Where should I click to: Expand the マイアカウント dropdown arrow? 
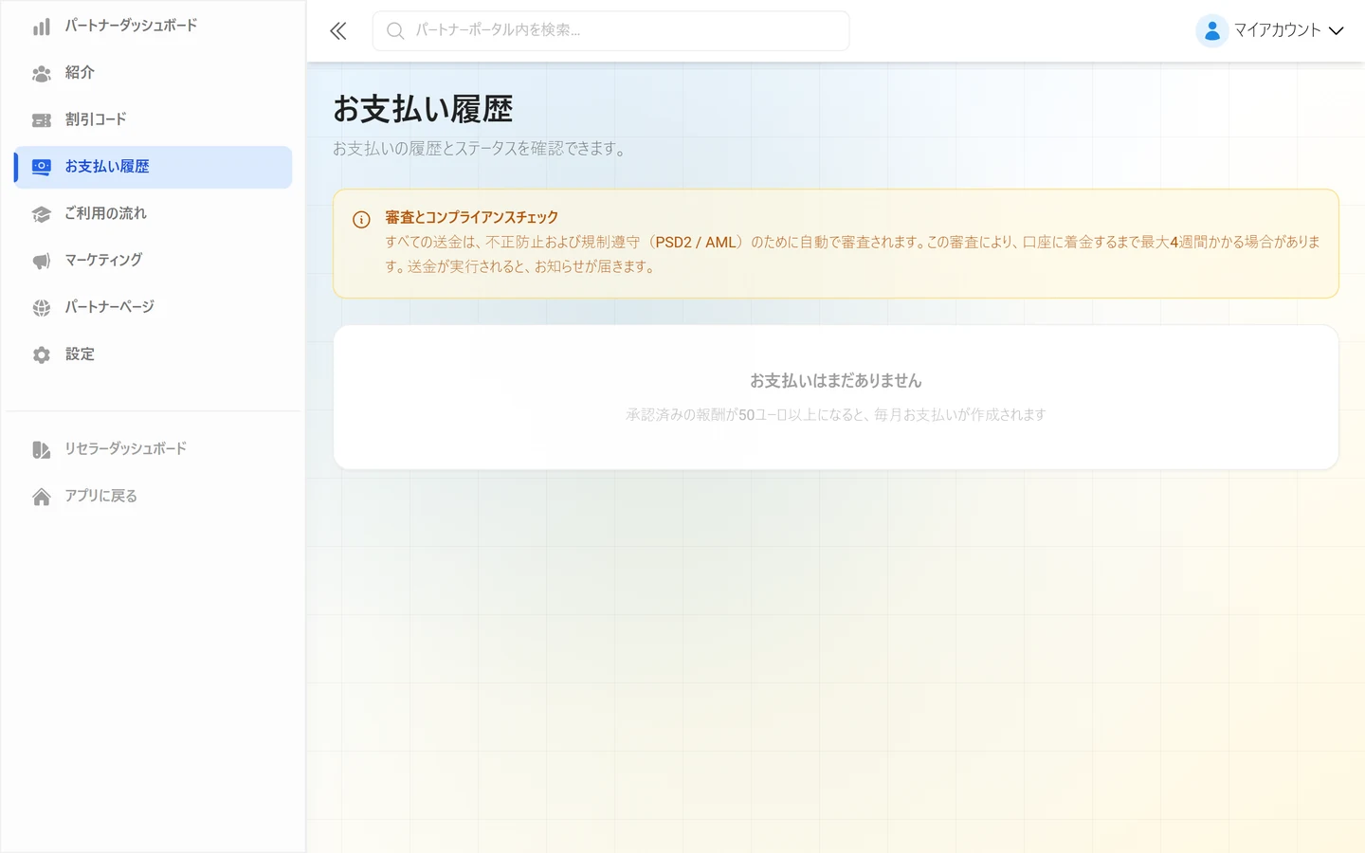(x=1337, y=31)
